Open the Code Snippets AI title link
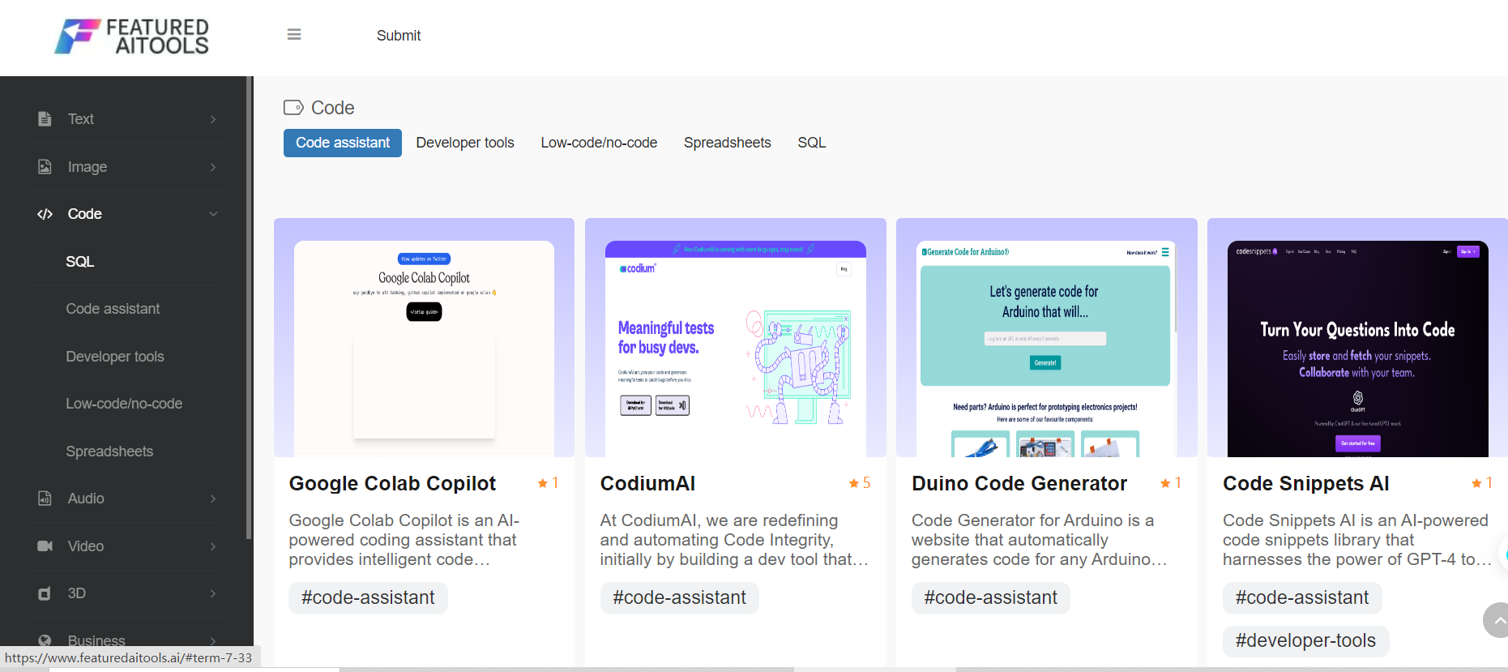 1306,483
